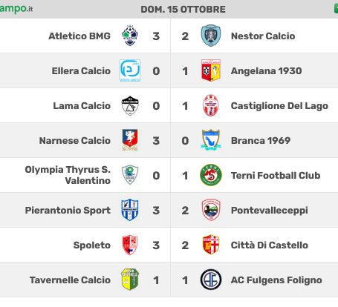Image resolution: width=338 pixels, height=307 pixels.
Task: Click the Terni Football Club round logo
Action: point(211,175)
